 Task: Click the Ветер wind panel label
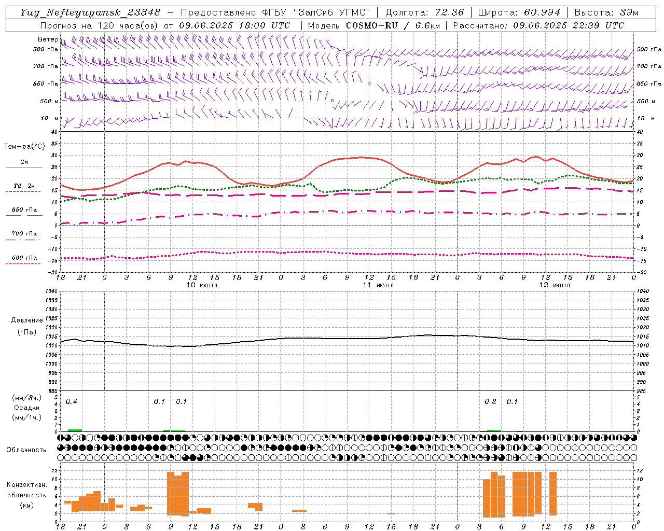coord(48,39)
